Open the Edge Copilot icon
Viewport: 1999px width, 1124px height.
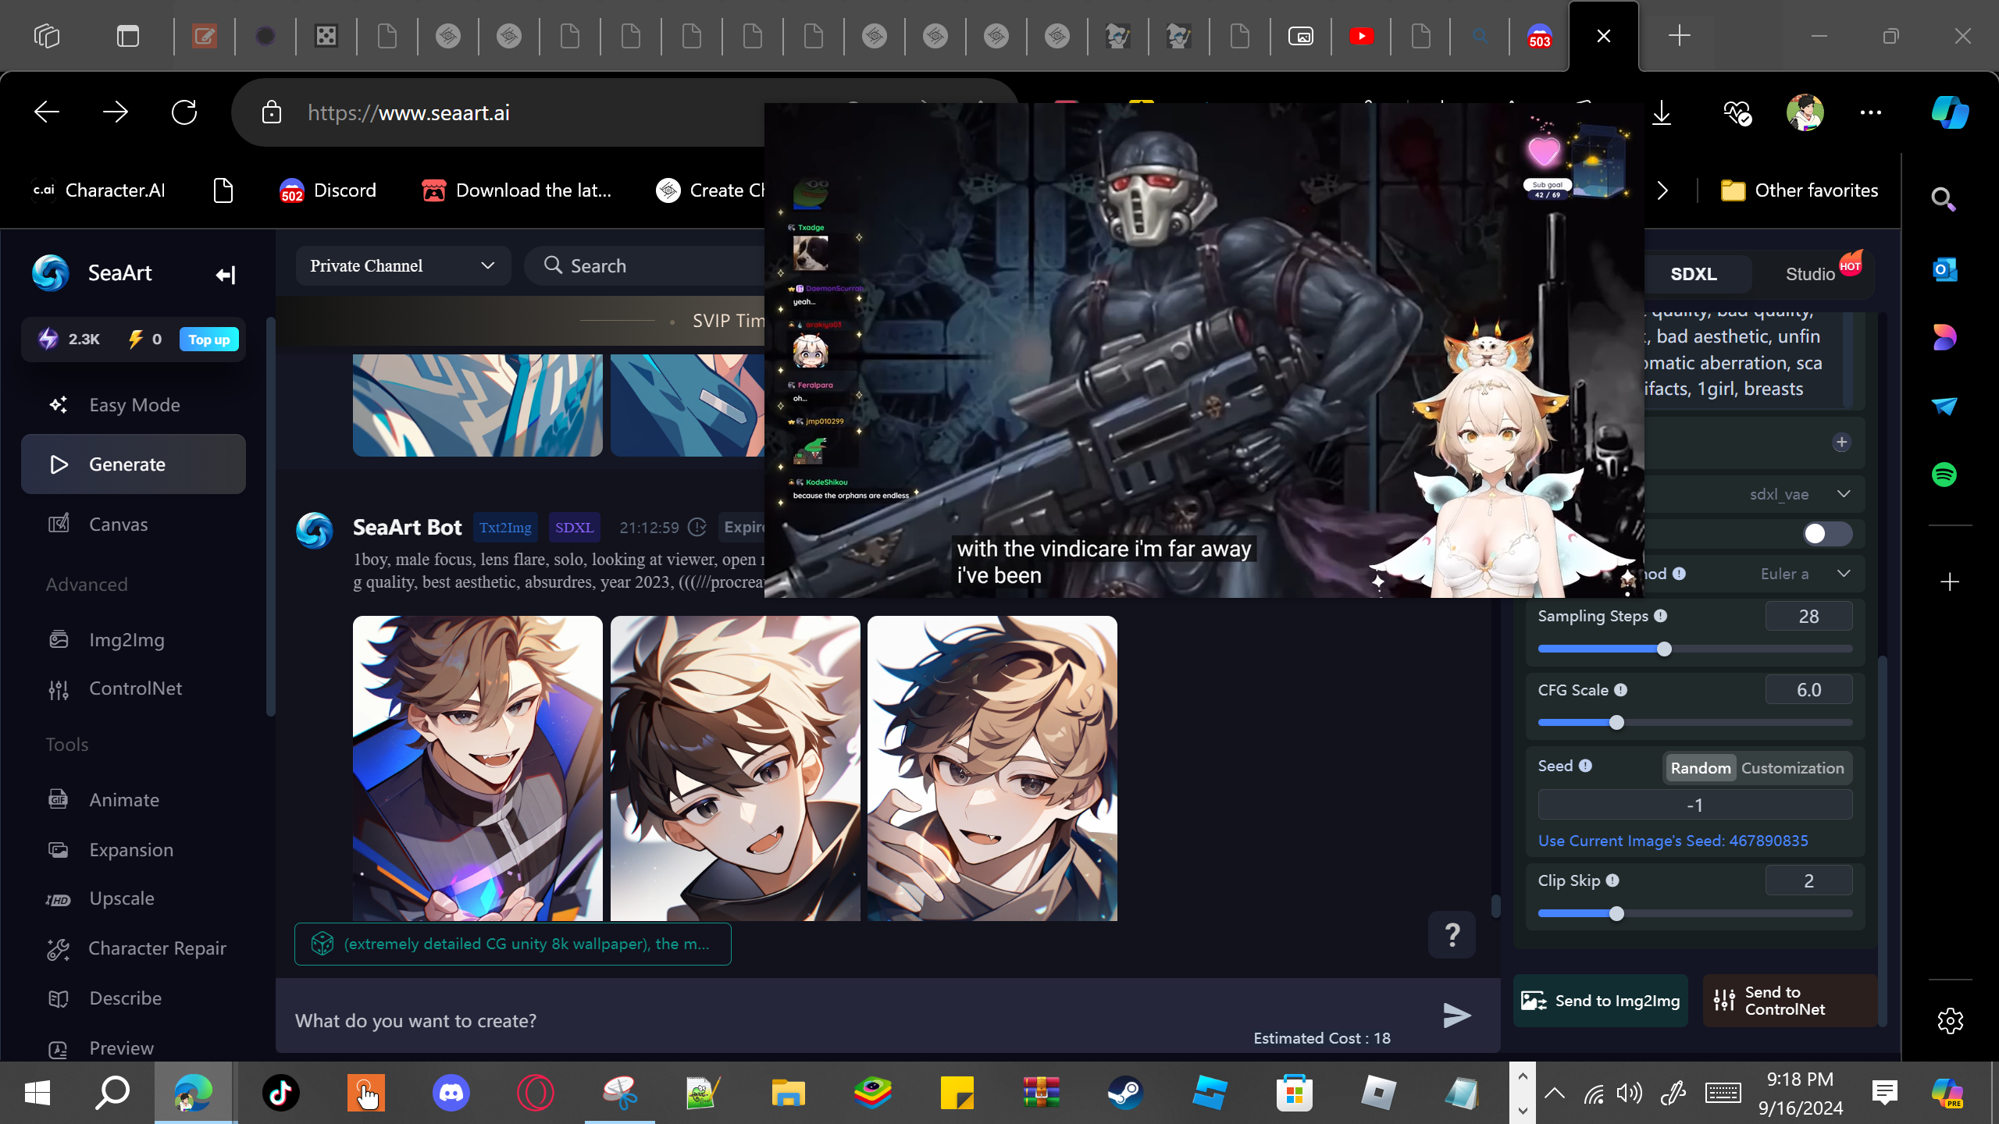[x=1950, y=112]
